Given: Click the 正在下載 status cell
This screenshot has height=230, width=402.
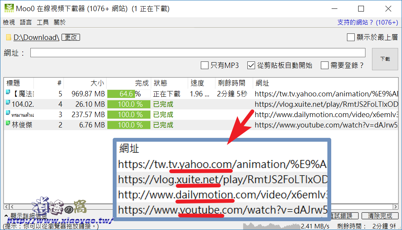Looking at the screenshot, I should pos(167,94).
